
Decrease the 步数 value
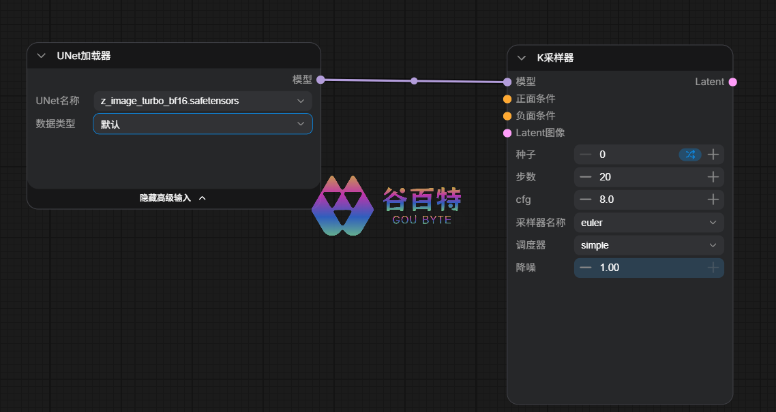point(586,177)
